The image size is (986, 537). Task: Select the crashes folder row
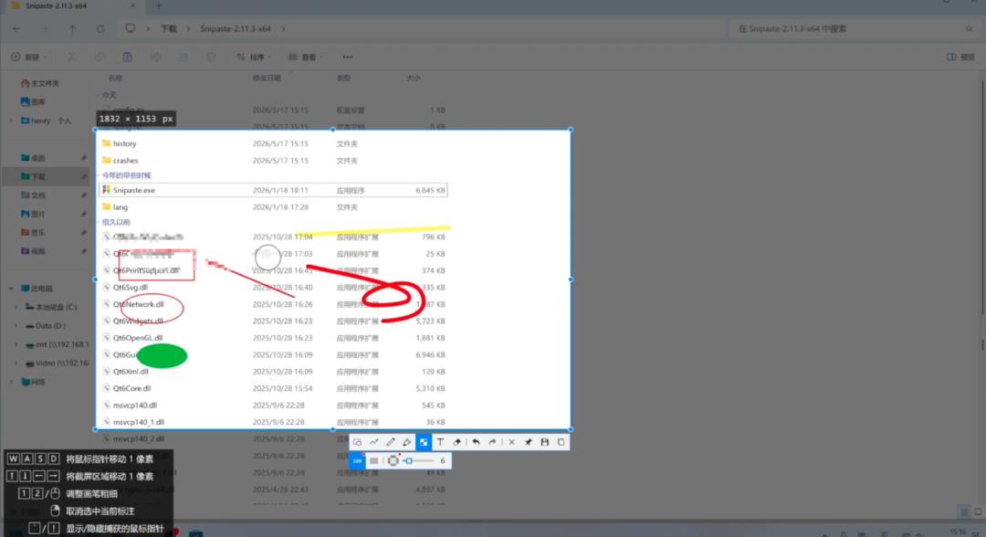[x=274, y=161]
